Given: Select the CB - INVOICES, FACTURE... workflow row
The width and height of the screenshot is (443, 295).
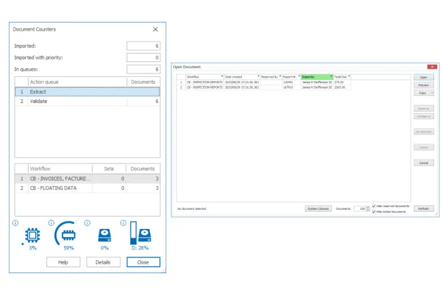Looking at the screenshot, I should (x=87, y=178).
